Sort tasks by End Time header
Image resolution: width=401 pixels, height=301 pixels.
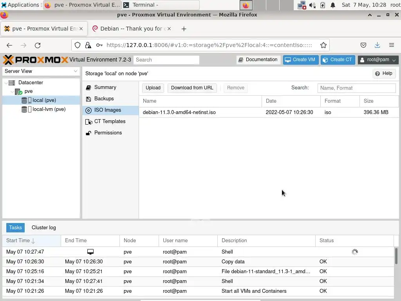pyautogui.click(x=90, y=241)
